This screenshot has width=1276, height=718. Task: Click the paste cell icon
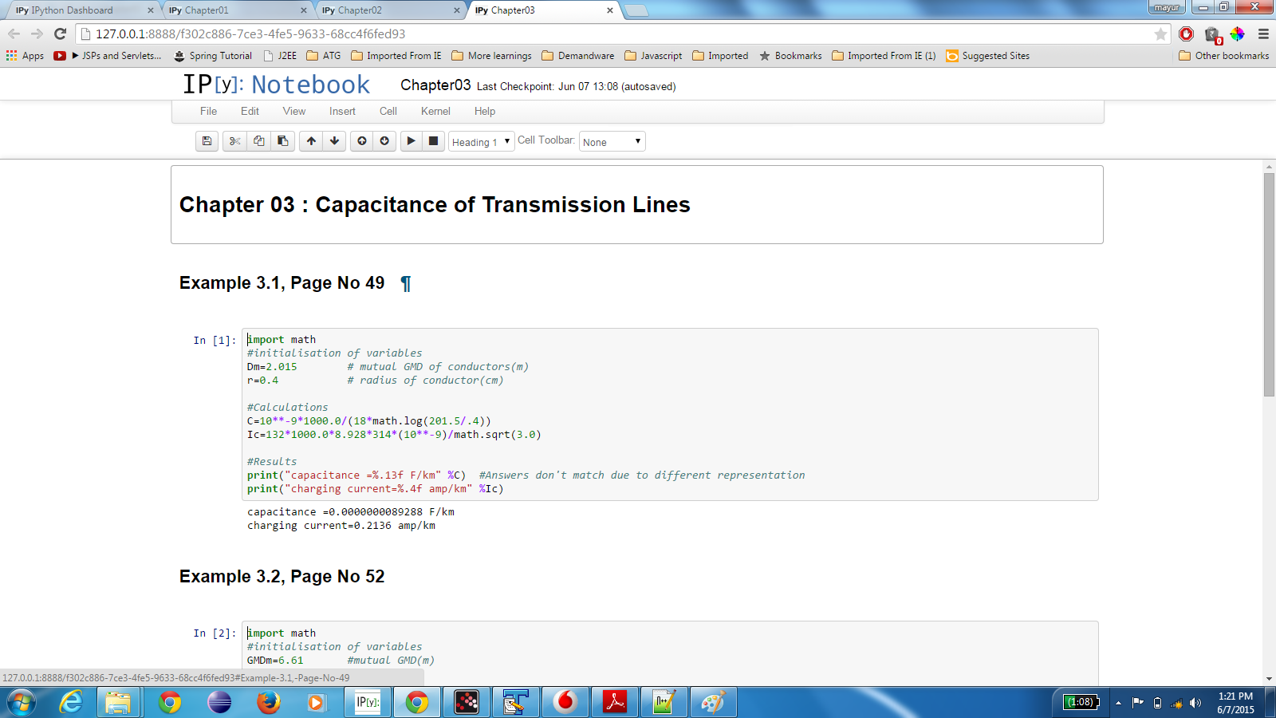(x=283, y=141)
